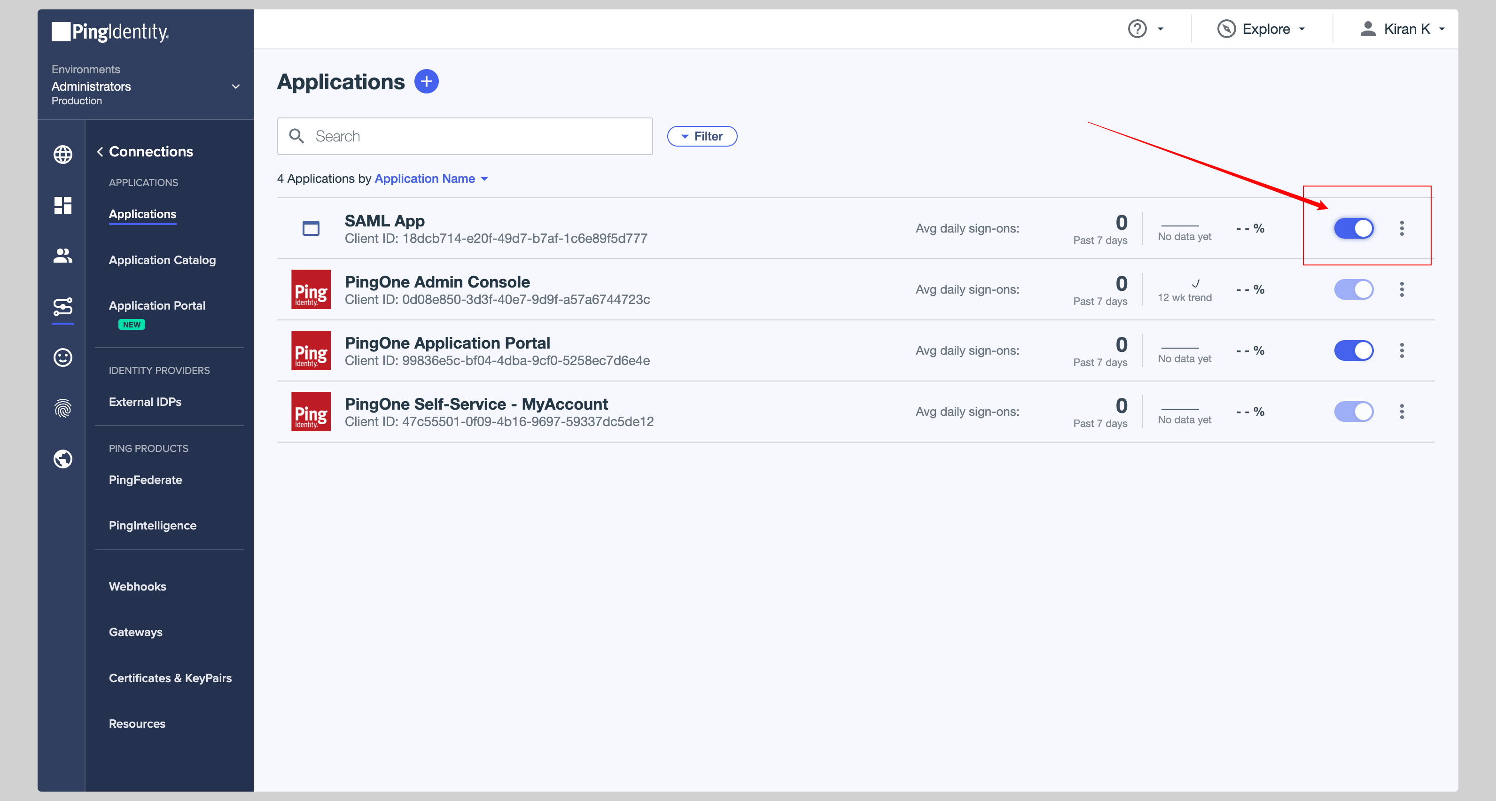Image resolution: width=1496 pixels, height=801 pixels.
Task: Open the Environment globe icon at bottom
Action: 62,459
